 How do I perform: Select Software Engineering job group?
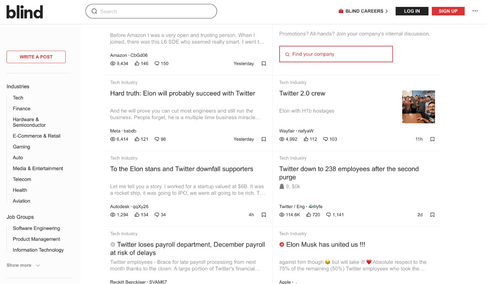pos(36,228)
